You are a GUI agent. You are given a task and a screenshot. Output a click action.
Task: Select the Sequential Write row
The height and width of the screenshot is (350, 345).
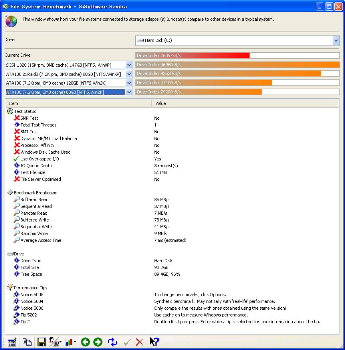tap(172, 227)
